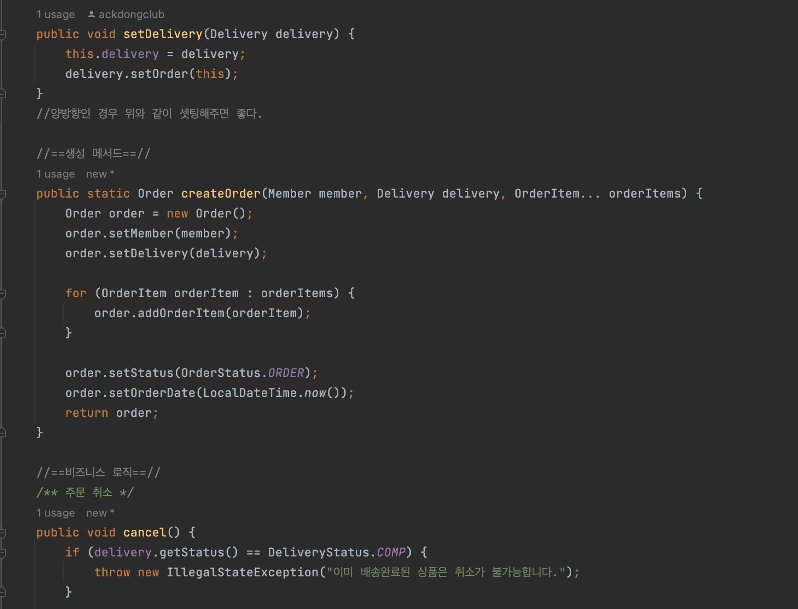Image resolution: width=798 pixels, height=609 pixels.
Task: Click the "new *" hint above cancel
Action: 100,513
